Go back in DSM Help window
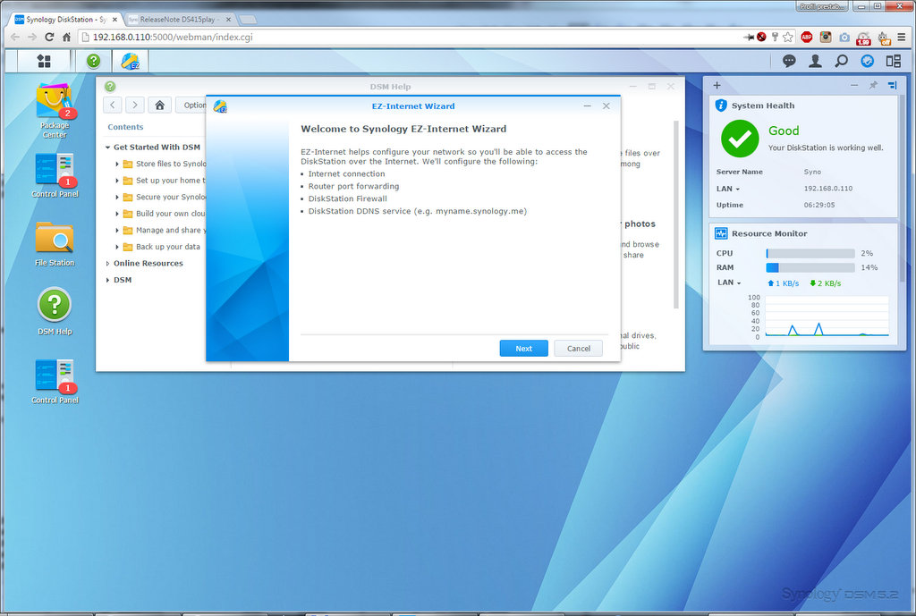This screenshot has width=916, height=616. 113,105
